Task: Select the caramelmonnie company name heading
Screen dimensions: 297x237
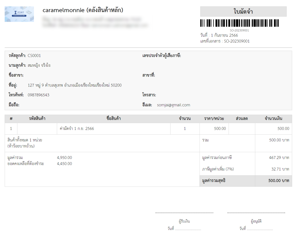Action: click(x=83, y=10)
